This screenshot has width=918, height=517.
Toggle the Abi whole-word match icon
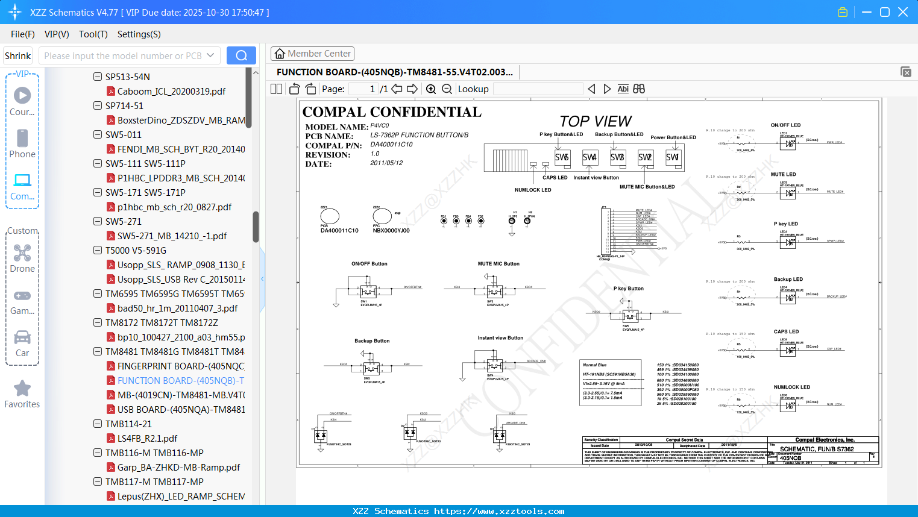coord(623,89)
